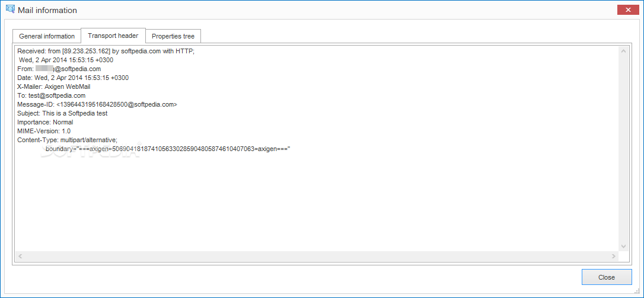The width and height of the screenshot is (644, 298).
Task: Click the 'Date: Wed, 2 Apr 2014' line
Action: coord(73,78)
